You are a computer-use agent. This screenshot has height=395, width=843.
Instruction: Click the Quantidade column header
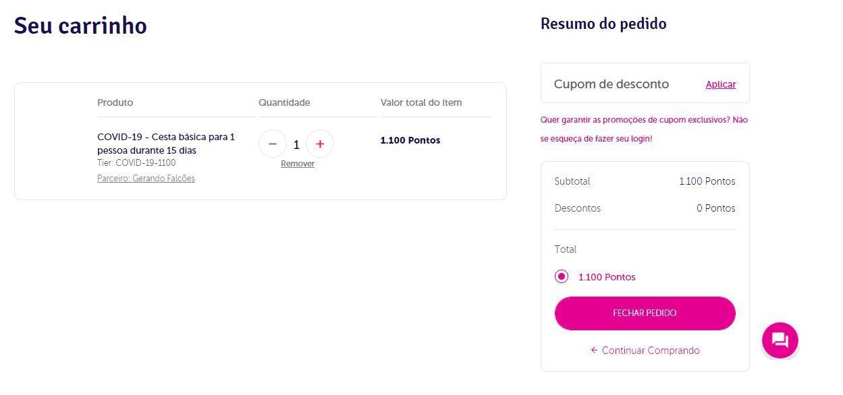(284, 102)
